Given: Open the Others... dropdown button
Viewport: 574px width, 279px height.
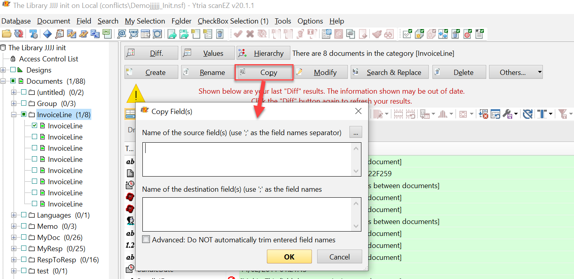Looking at the screenshot, I should [516, 72].
